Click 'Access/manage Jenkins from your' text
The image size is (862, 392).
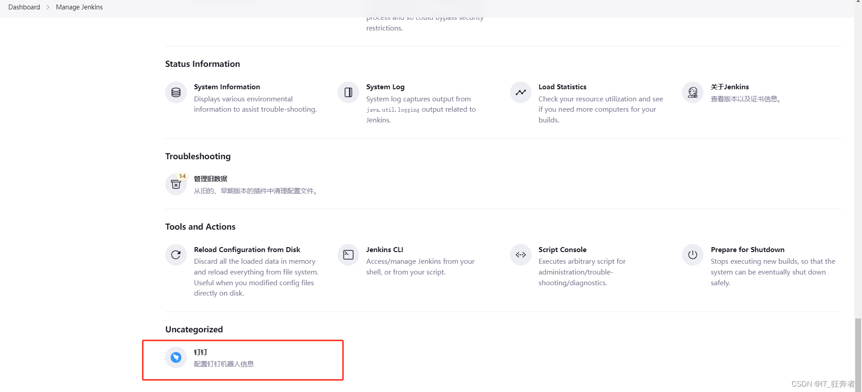[420, 261]
